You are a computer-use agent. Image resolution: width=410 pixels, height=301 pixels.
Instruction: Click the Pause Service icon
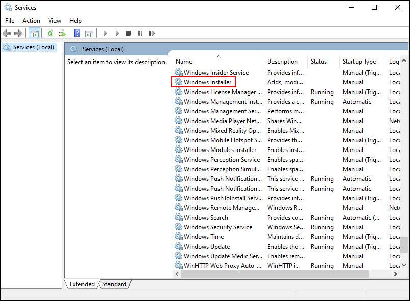point(140,33)
